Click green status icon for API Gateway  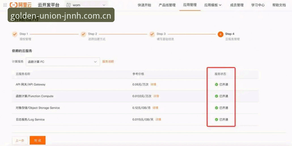coord(216,84)
